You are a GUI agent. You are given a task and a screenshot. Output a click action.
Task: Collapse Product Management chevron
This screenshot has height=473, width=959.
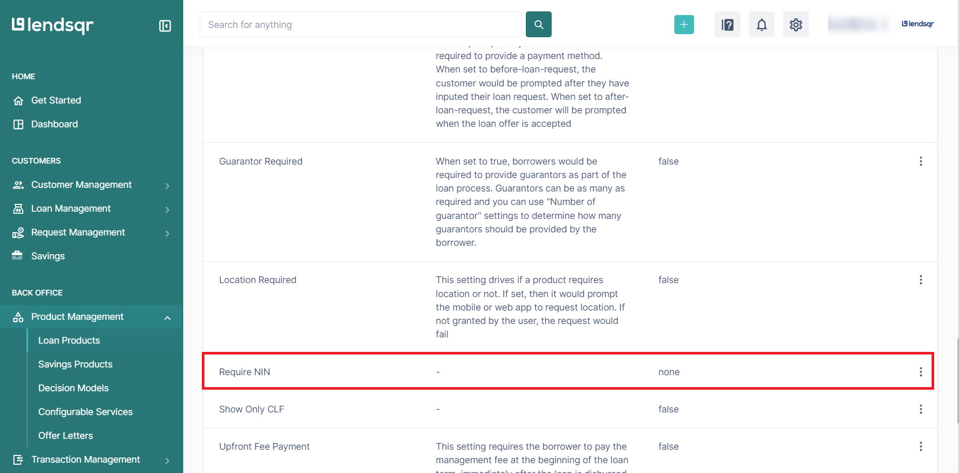click(x=167, y=318)
